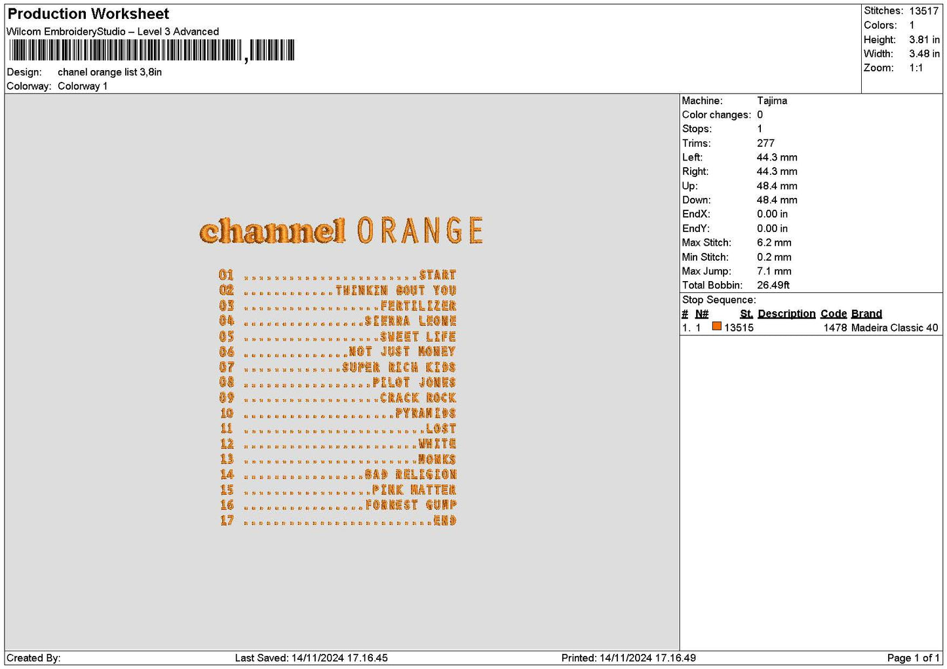Viewport: 947px width, 669px height.
Task: Click the Trims value 277
Action: (x=765, y=143)
